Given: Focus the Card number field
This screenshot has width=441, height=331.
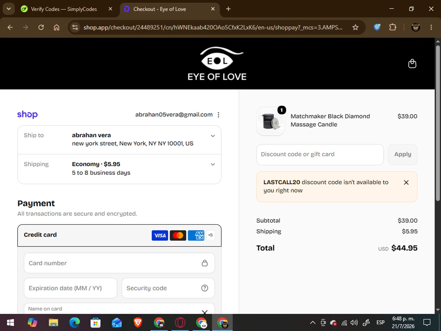Looking at the screenshot, I should click(119, 263).
